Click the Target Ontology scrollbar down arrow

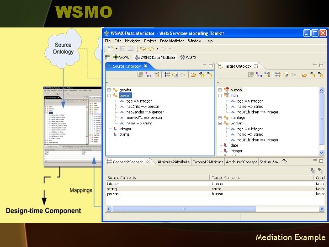coord(321,152)
